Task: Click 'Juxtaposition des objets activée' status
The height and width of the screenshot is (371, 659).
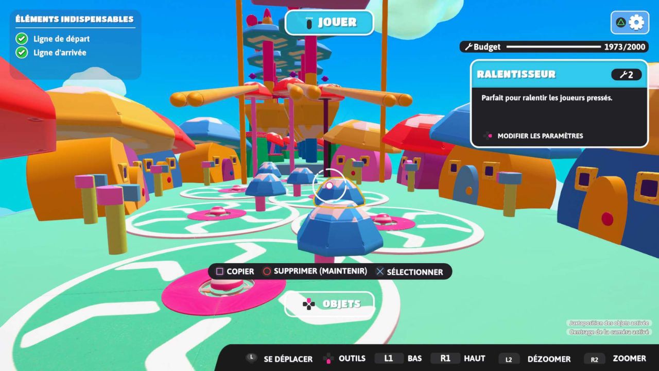Action: pyautogui.click(x=610, y=323)
